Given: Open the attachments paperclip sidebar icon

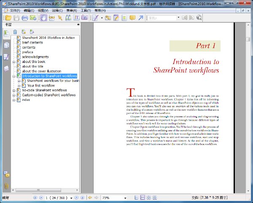Looking at the screenshot, I should [x=6, y=186].
